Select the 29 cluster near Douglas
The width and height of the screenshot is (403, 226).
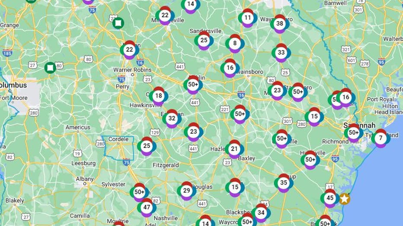(x=187, y=191)
